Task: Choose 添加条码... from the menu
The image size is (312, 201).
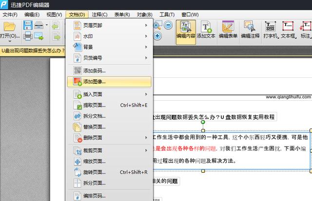Action: [109, 71]
